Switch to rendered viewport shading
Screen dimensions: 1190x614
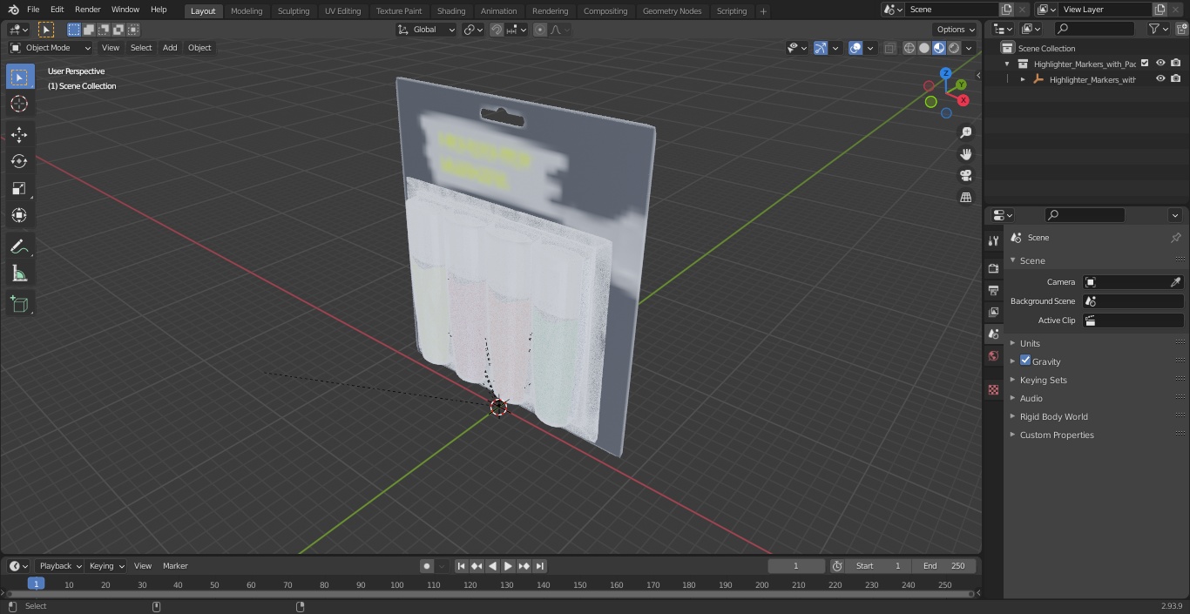[x=954, y=48]
